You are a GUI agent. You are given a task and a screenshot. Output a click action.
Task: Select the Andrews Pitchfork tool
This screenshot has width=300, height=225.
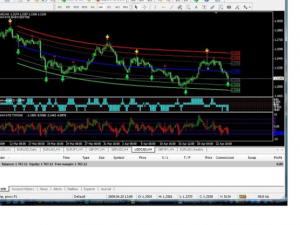click(212, 7)
